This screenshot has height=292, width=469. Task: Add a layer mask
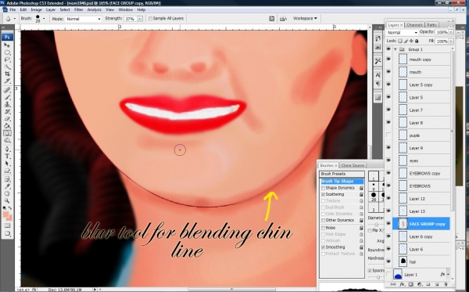pyautogui.click(x=410, y=284)
